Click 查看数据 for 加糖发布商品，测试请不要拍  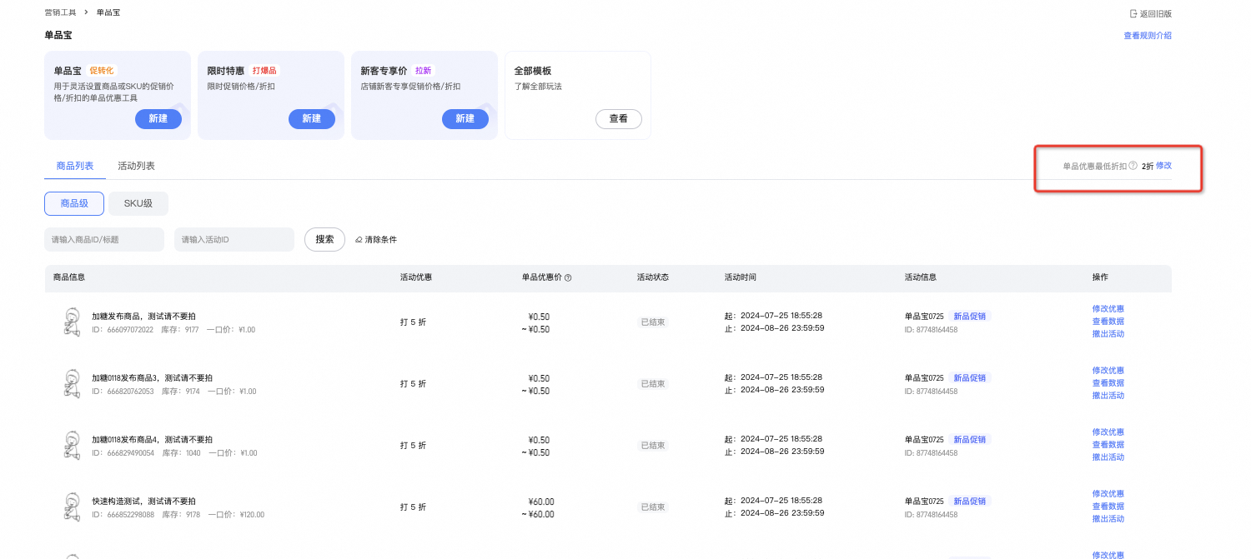[1108, 322]
